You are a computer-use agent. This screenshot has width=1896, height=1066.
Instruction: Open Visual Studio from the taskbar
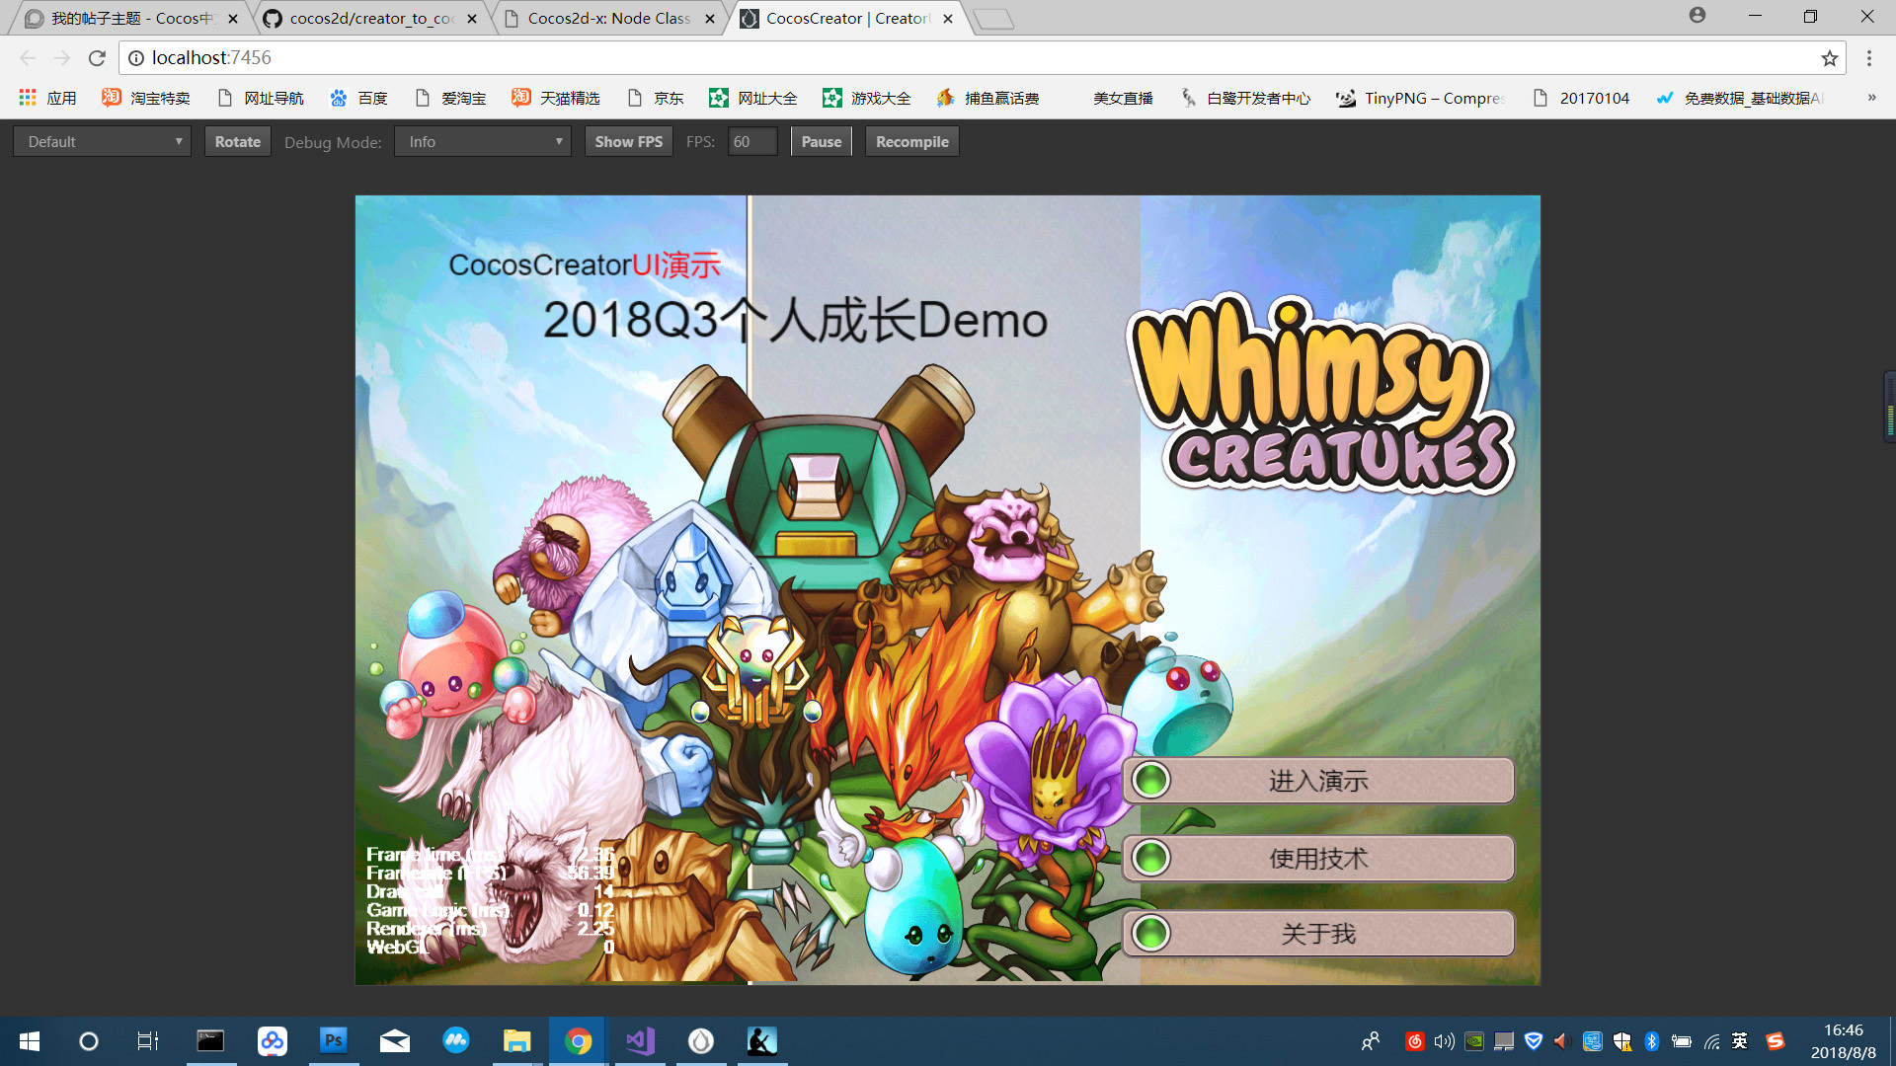point(640,1040)
